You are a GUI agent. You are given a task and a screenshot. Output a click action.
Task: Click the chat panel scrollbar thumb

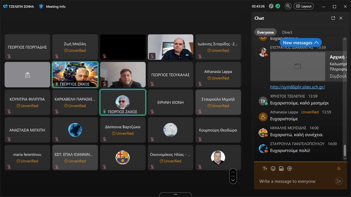(345, 150)
